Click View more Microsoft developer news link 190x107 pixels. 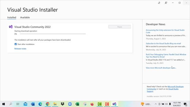pyautogui.click(x=161, y=68)
